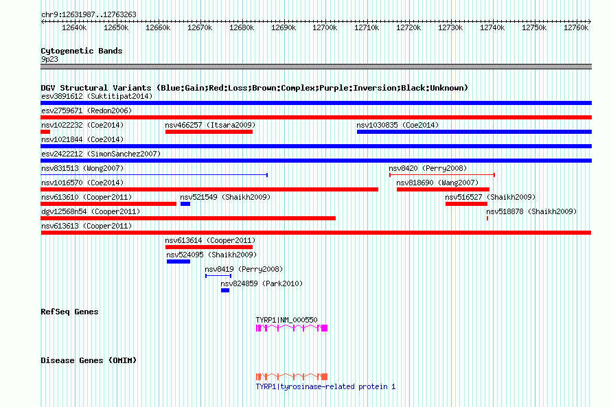The image size is (611, 407).
Task: Open the nsv518878 (Shaikh2009) label
Action: [x=531, y=211]
